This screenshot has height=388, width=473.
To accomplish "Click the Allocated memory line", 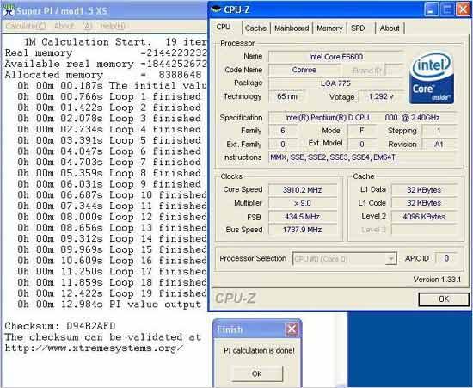I will pyautogui.click(x=103, y=75).
